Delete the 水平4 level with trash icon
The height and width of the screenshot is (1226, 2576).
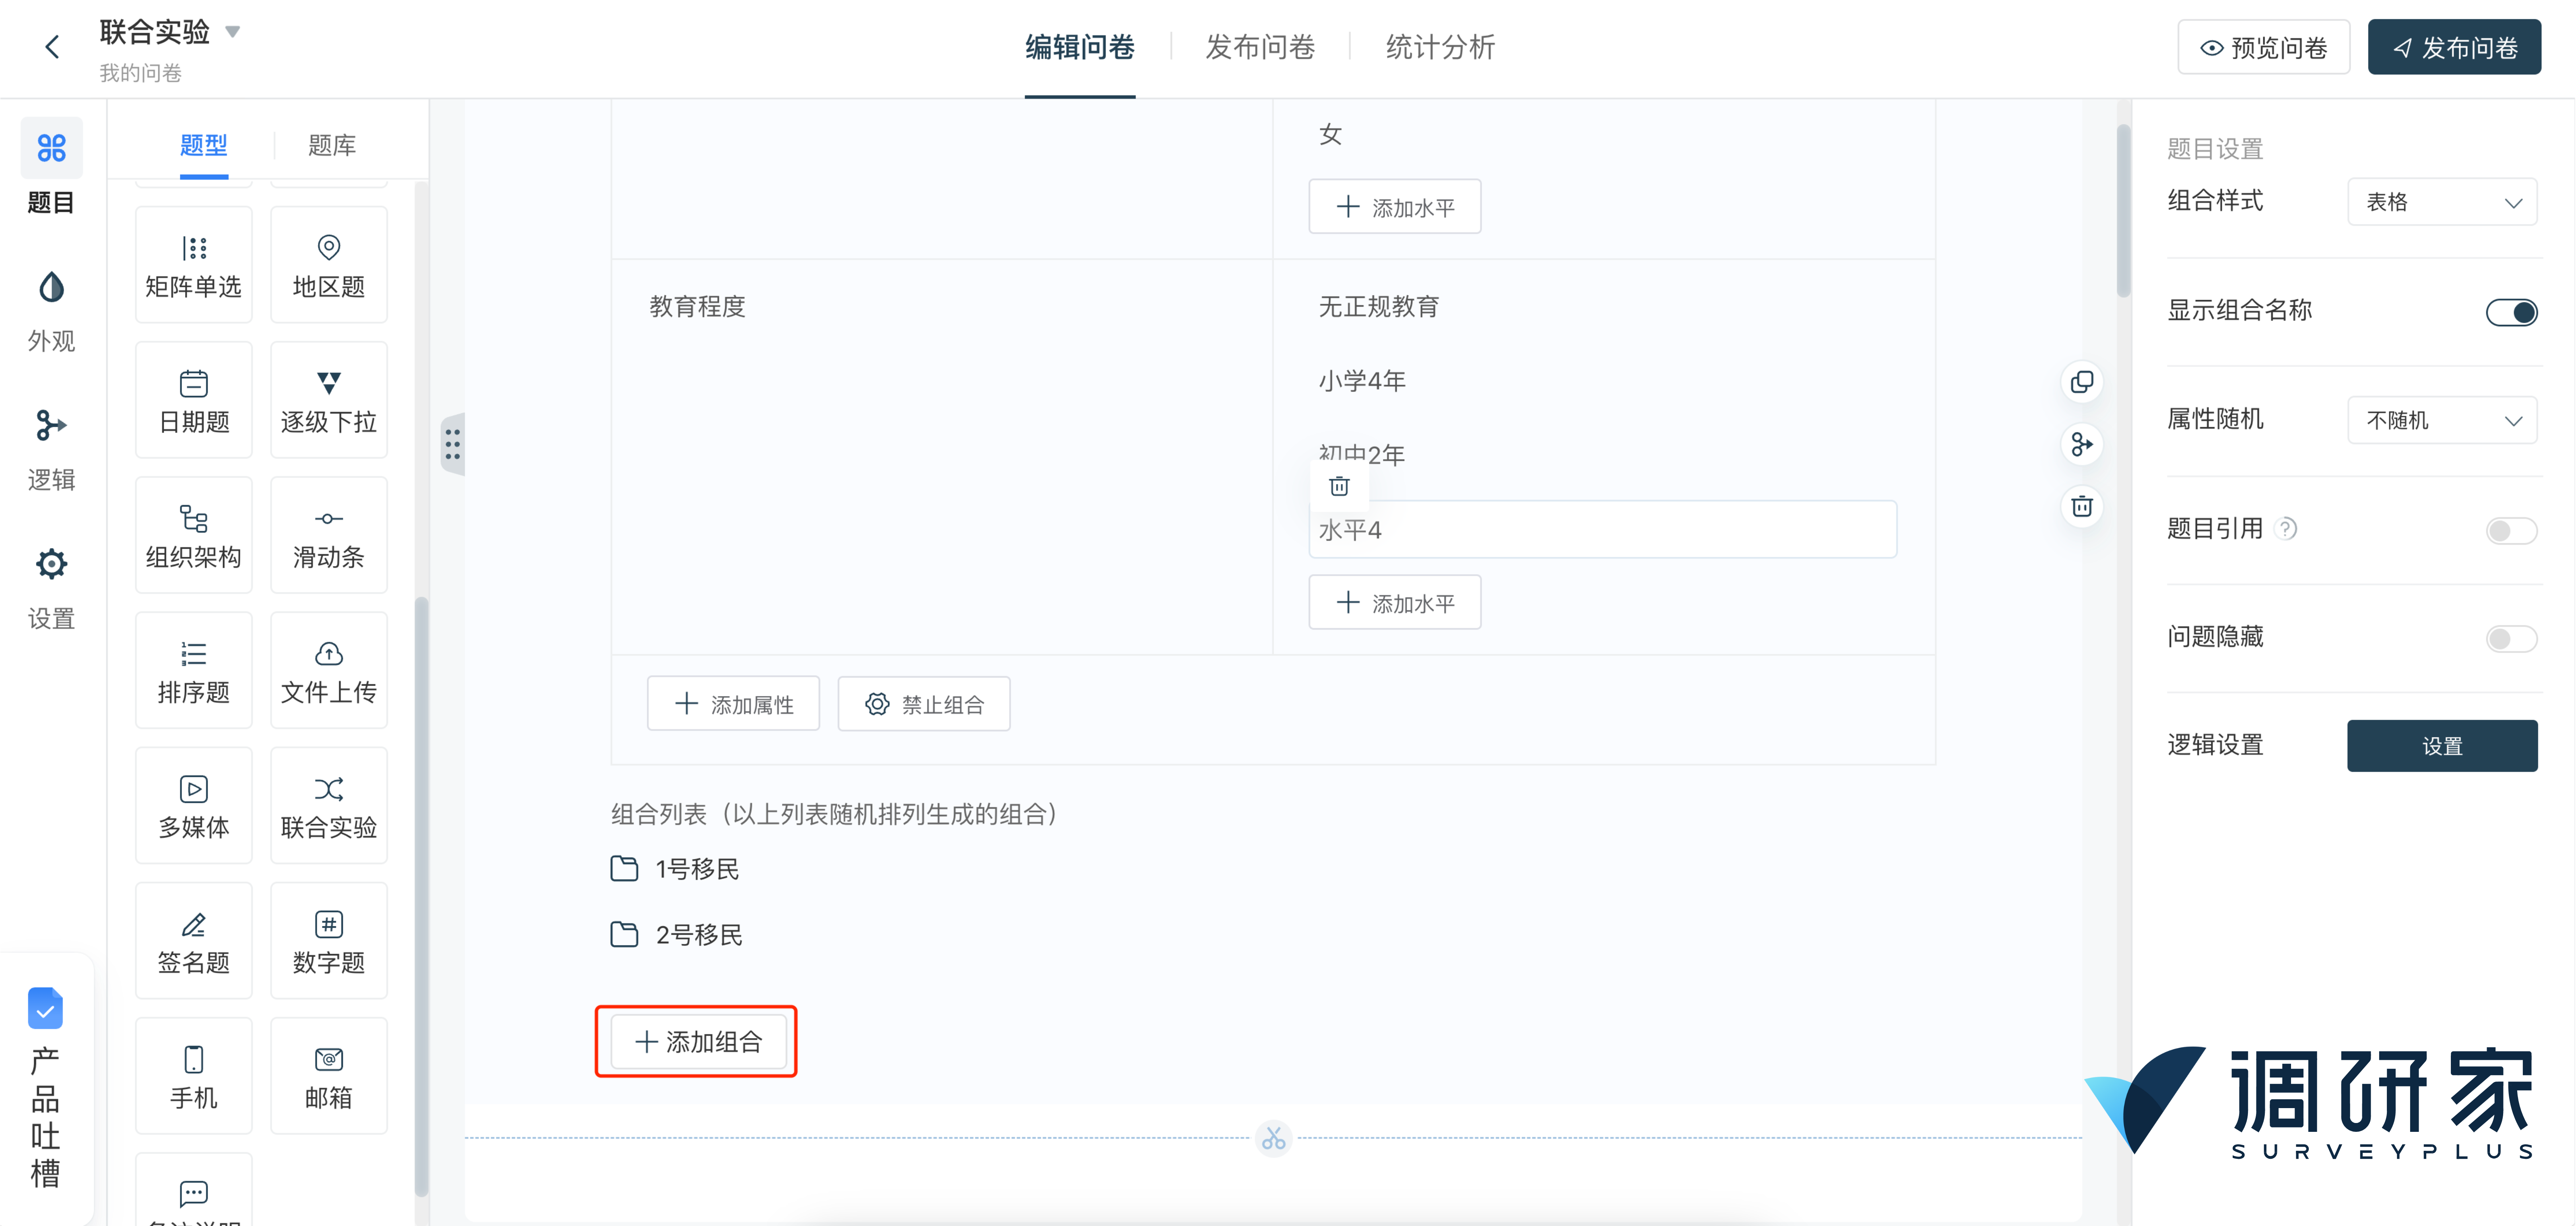[1339, 486]
